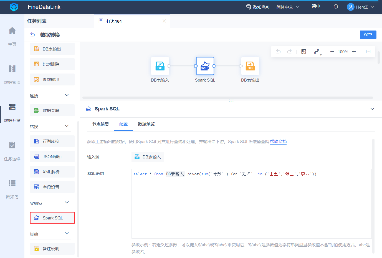Click the 保存 save button

368,35
